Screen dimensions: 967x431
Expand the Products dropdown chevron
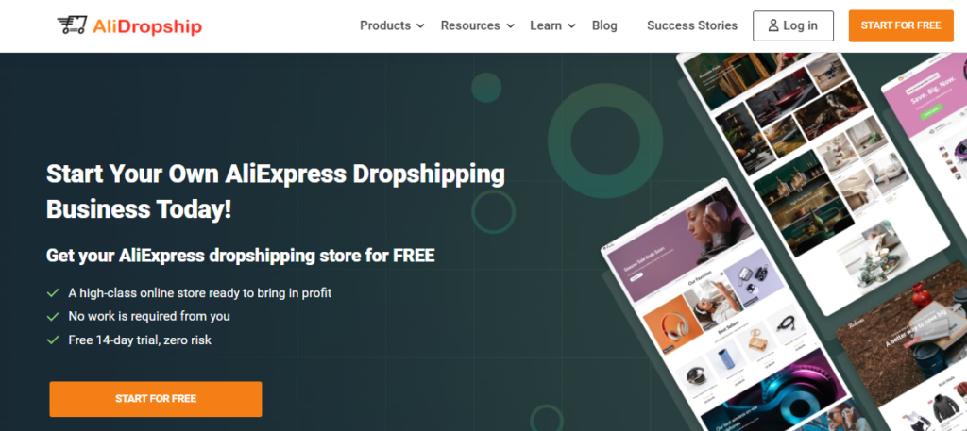pyautogui.click(x=420, y=25)
